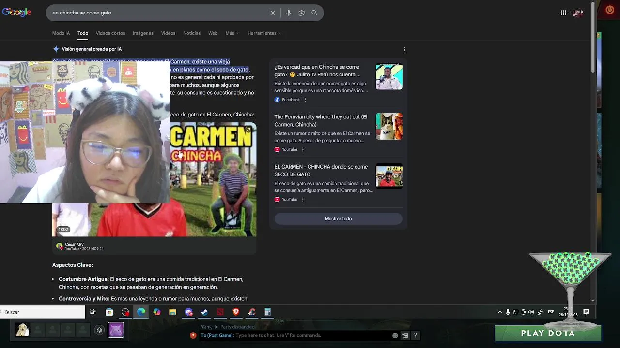Switch to Microsoft Edge in the taskbar
Image resolution: width=620 pixels, height=348 pixels.
pos(141,312)
